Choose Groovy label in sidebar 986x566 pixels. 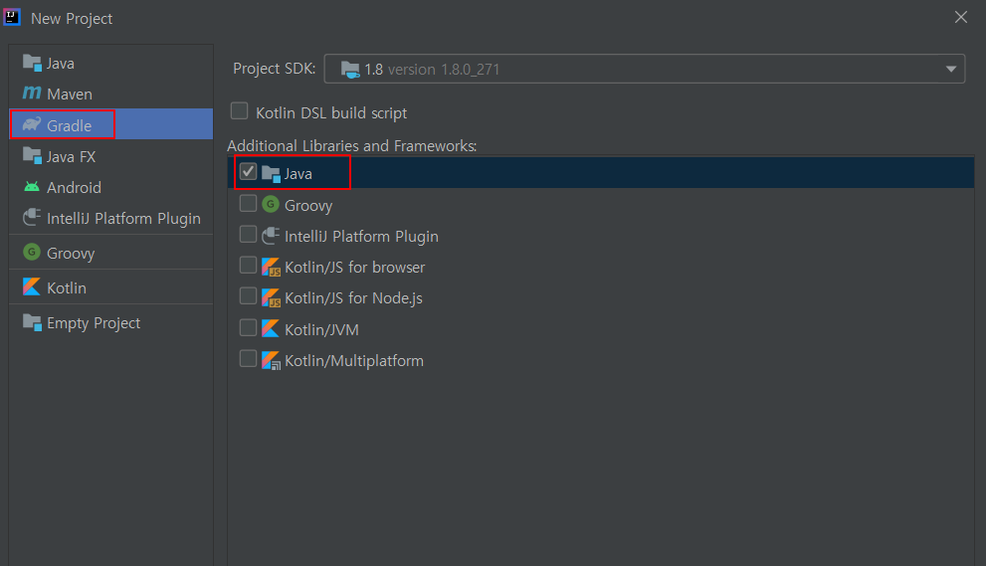71,254
